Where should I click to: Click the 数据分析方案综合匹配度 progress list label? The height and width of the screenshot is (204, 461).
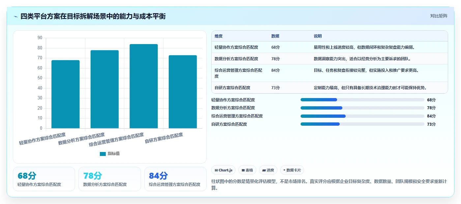pyautogui.click(x=233, y=108)
